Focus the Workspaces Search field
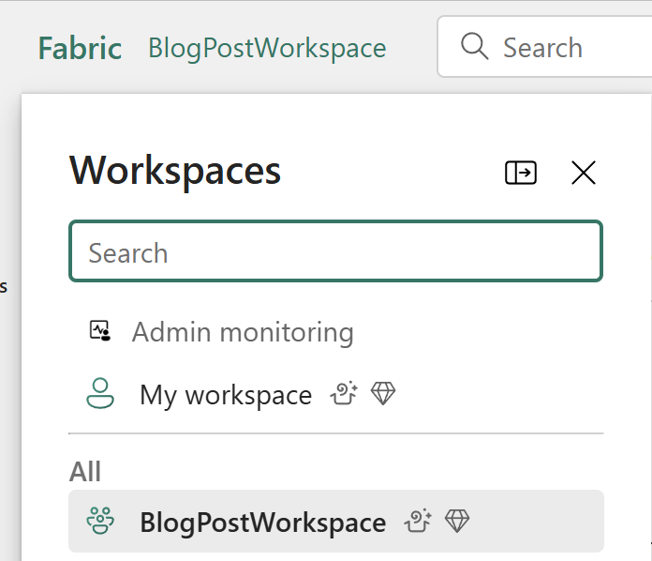 point(336,251)
